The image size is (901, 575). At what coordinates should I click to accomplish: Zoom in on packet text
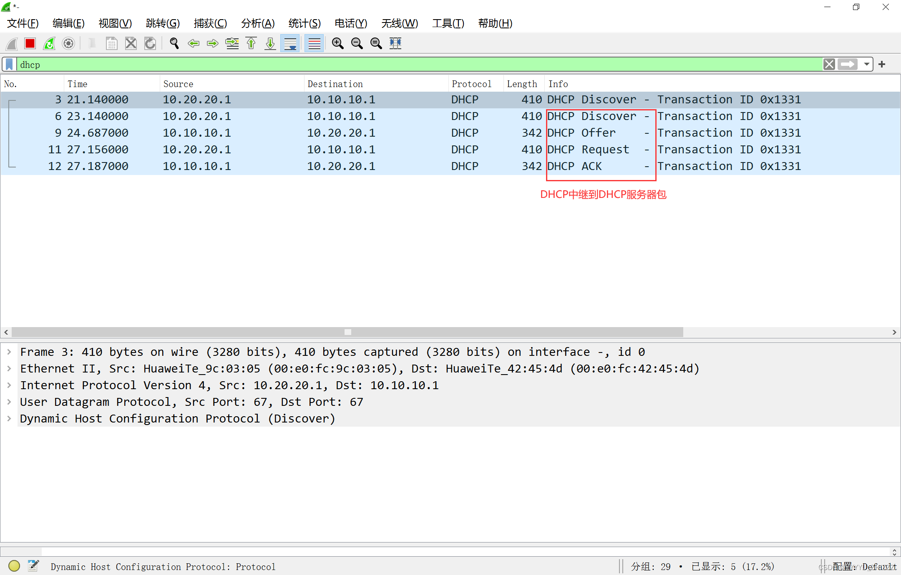pyautogui.click(x=338, y=43)
